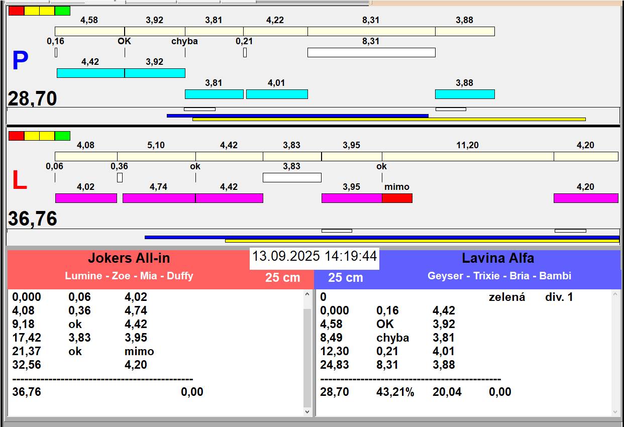Click the small box under 0,21 in lane P
The width and height of the screenshot is (624, 427).
245,52
